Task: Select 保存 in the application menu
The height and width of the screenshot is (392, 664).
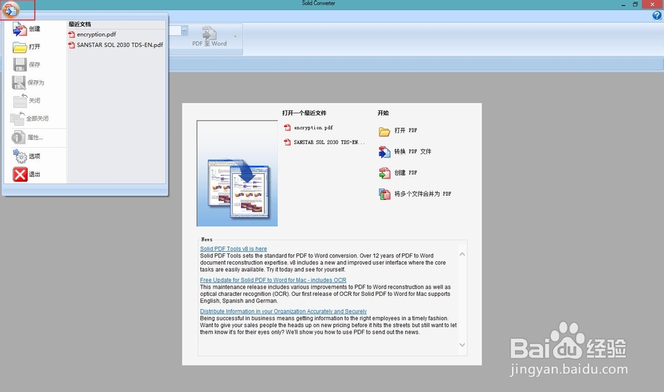Action: [x=35, y=65]
